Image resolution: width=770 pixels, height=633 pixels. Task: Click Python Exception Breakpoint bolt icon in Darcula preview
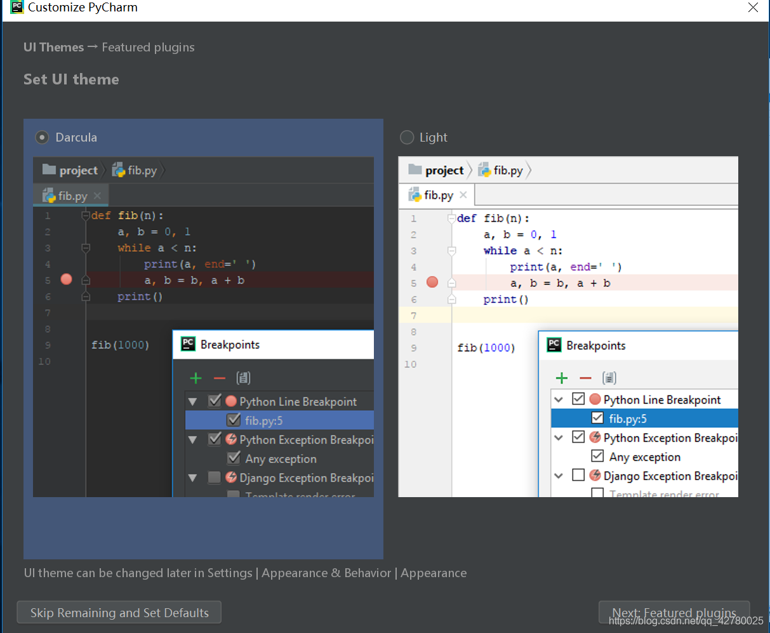(x=231, y=439)
